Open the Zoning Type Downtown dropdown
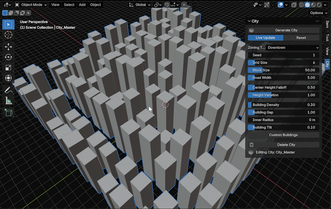The height and width of the screenshot is (209, 331). click(292, 48)
